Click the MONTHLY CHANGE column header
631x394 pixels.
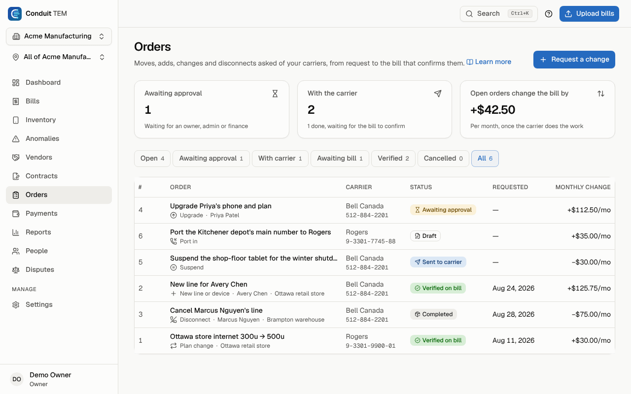[583, 187]
